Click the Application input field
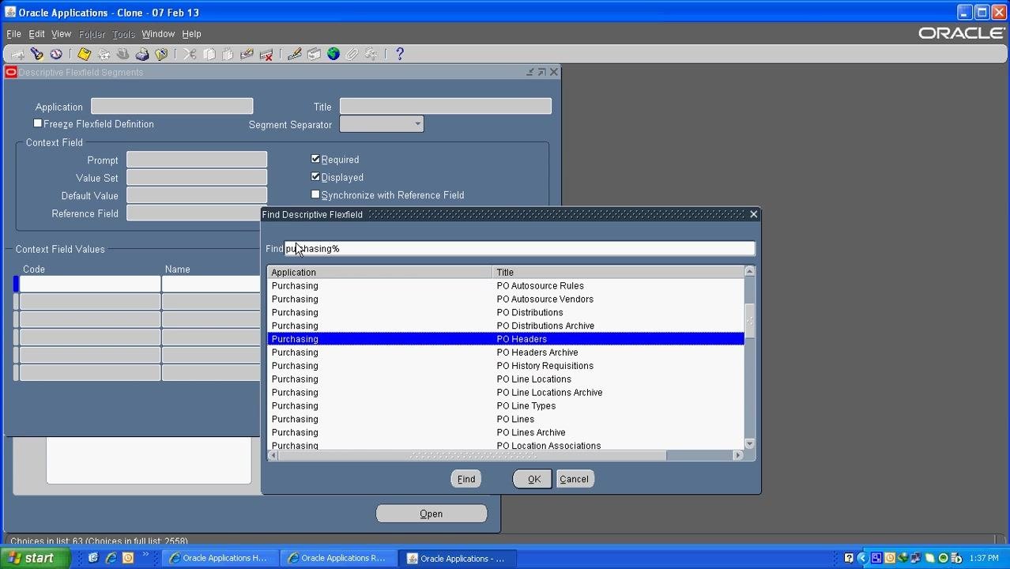Image resolution: width=1010 pixels, height=569 pixels. tap(172, 106)
